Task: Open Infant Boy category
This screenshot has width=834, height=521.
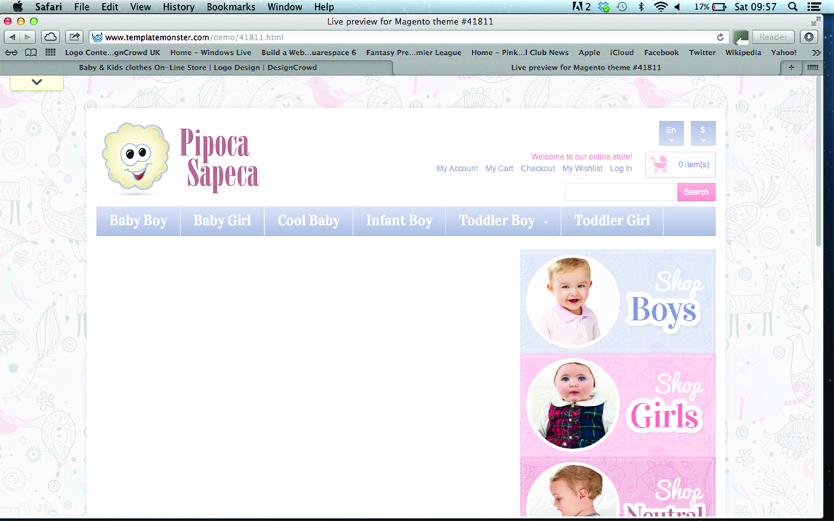Action: coord(399,221)
